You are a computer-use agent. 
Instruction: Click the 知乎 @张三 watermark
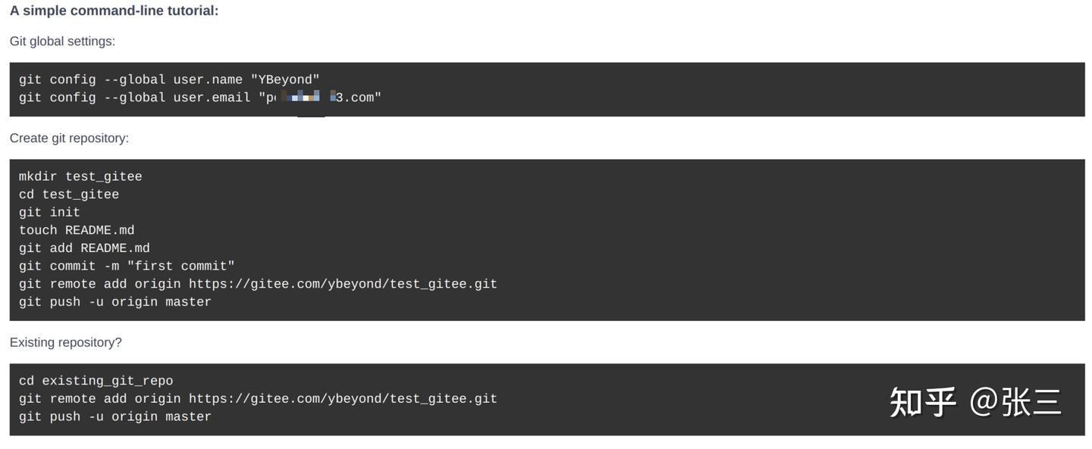coord(975,402)
